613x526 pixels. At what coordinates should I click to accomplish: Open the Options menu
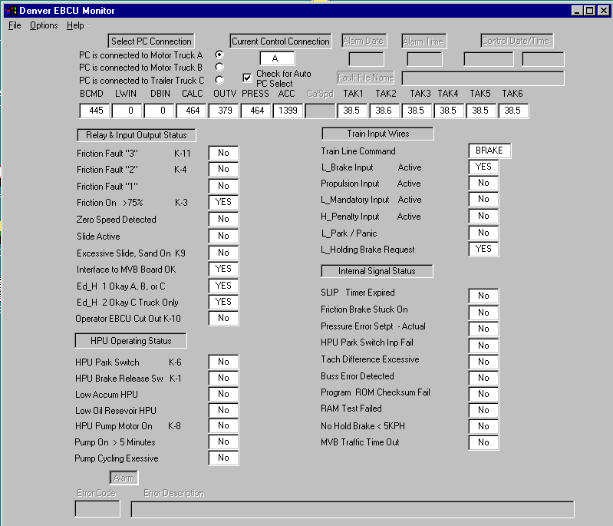[x=44, y=25]
